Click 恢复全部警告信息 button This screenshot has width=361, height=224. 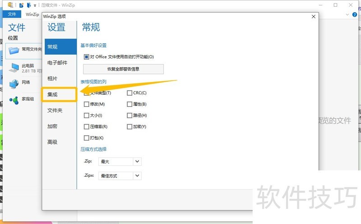(123, 69)
